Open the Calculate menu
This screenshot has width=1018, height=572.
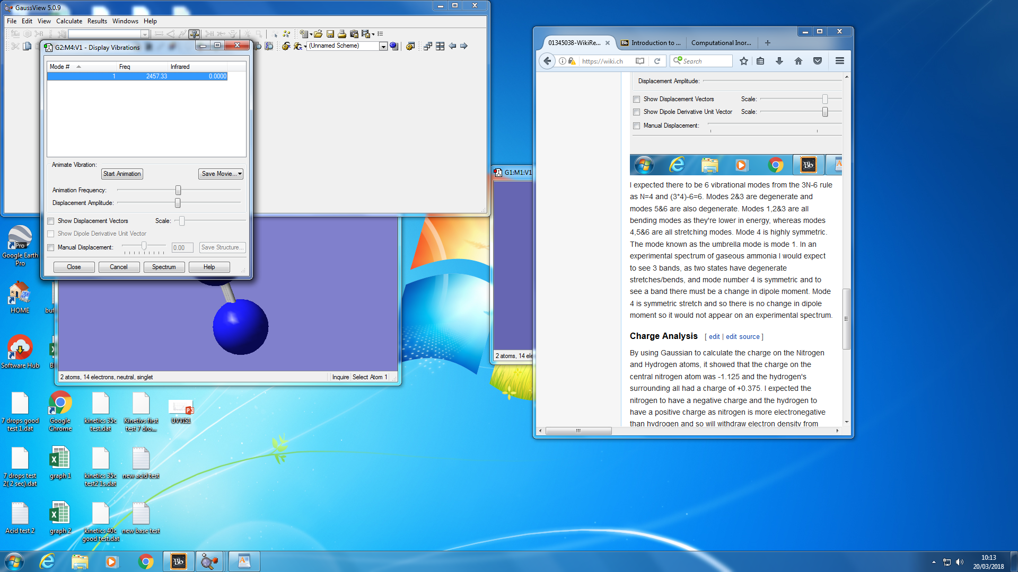(69, 21)
